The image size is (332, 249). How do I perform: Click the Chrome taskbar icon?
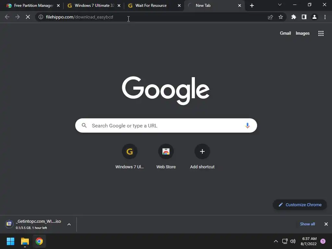coord(39,241)
